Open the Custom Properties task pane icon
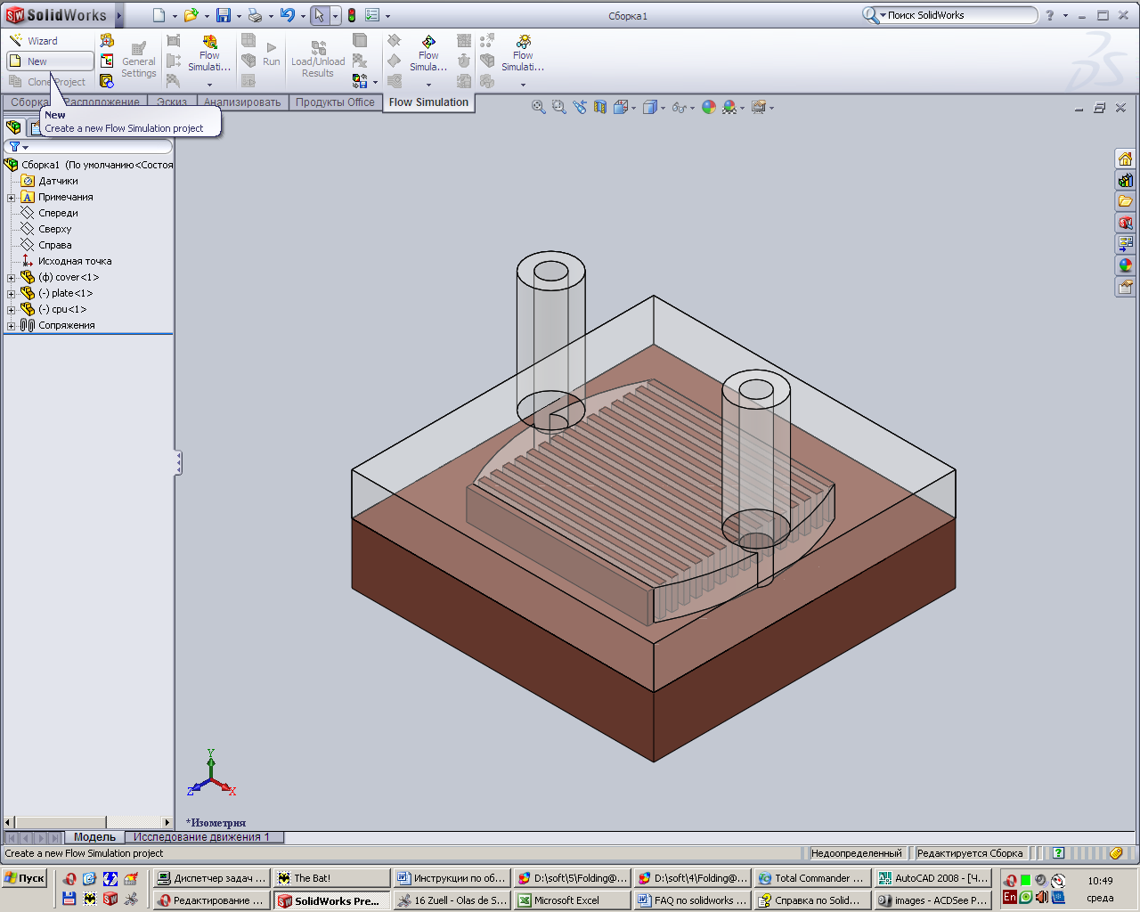The image size is (1140, 912). 1125,287
